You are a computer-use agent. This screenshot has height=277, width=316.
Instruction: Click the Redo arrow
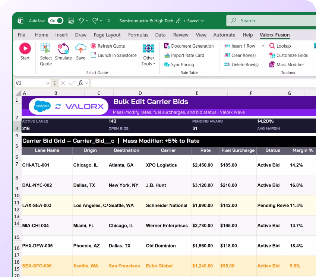coord(95,20)
